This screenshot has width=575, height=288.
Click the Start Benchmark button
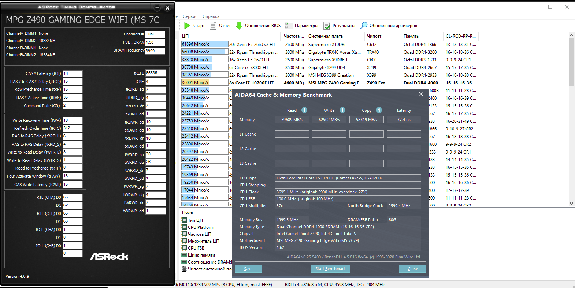coord(330,269)
